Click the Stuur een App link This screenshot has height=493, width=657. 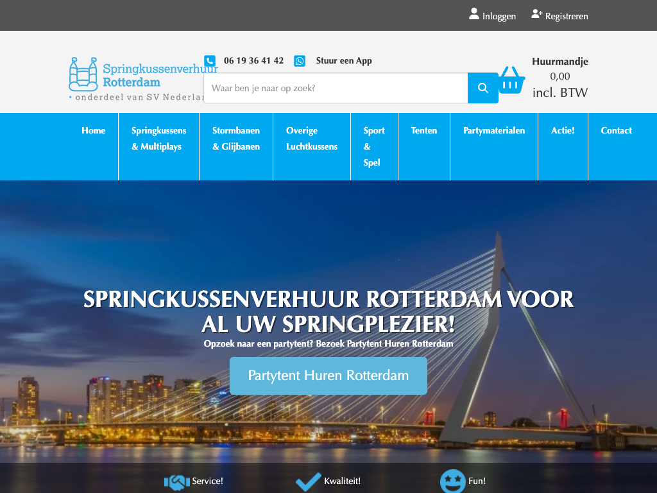pyautogui.click(x=344, y=61)
